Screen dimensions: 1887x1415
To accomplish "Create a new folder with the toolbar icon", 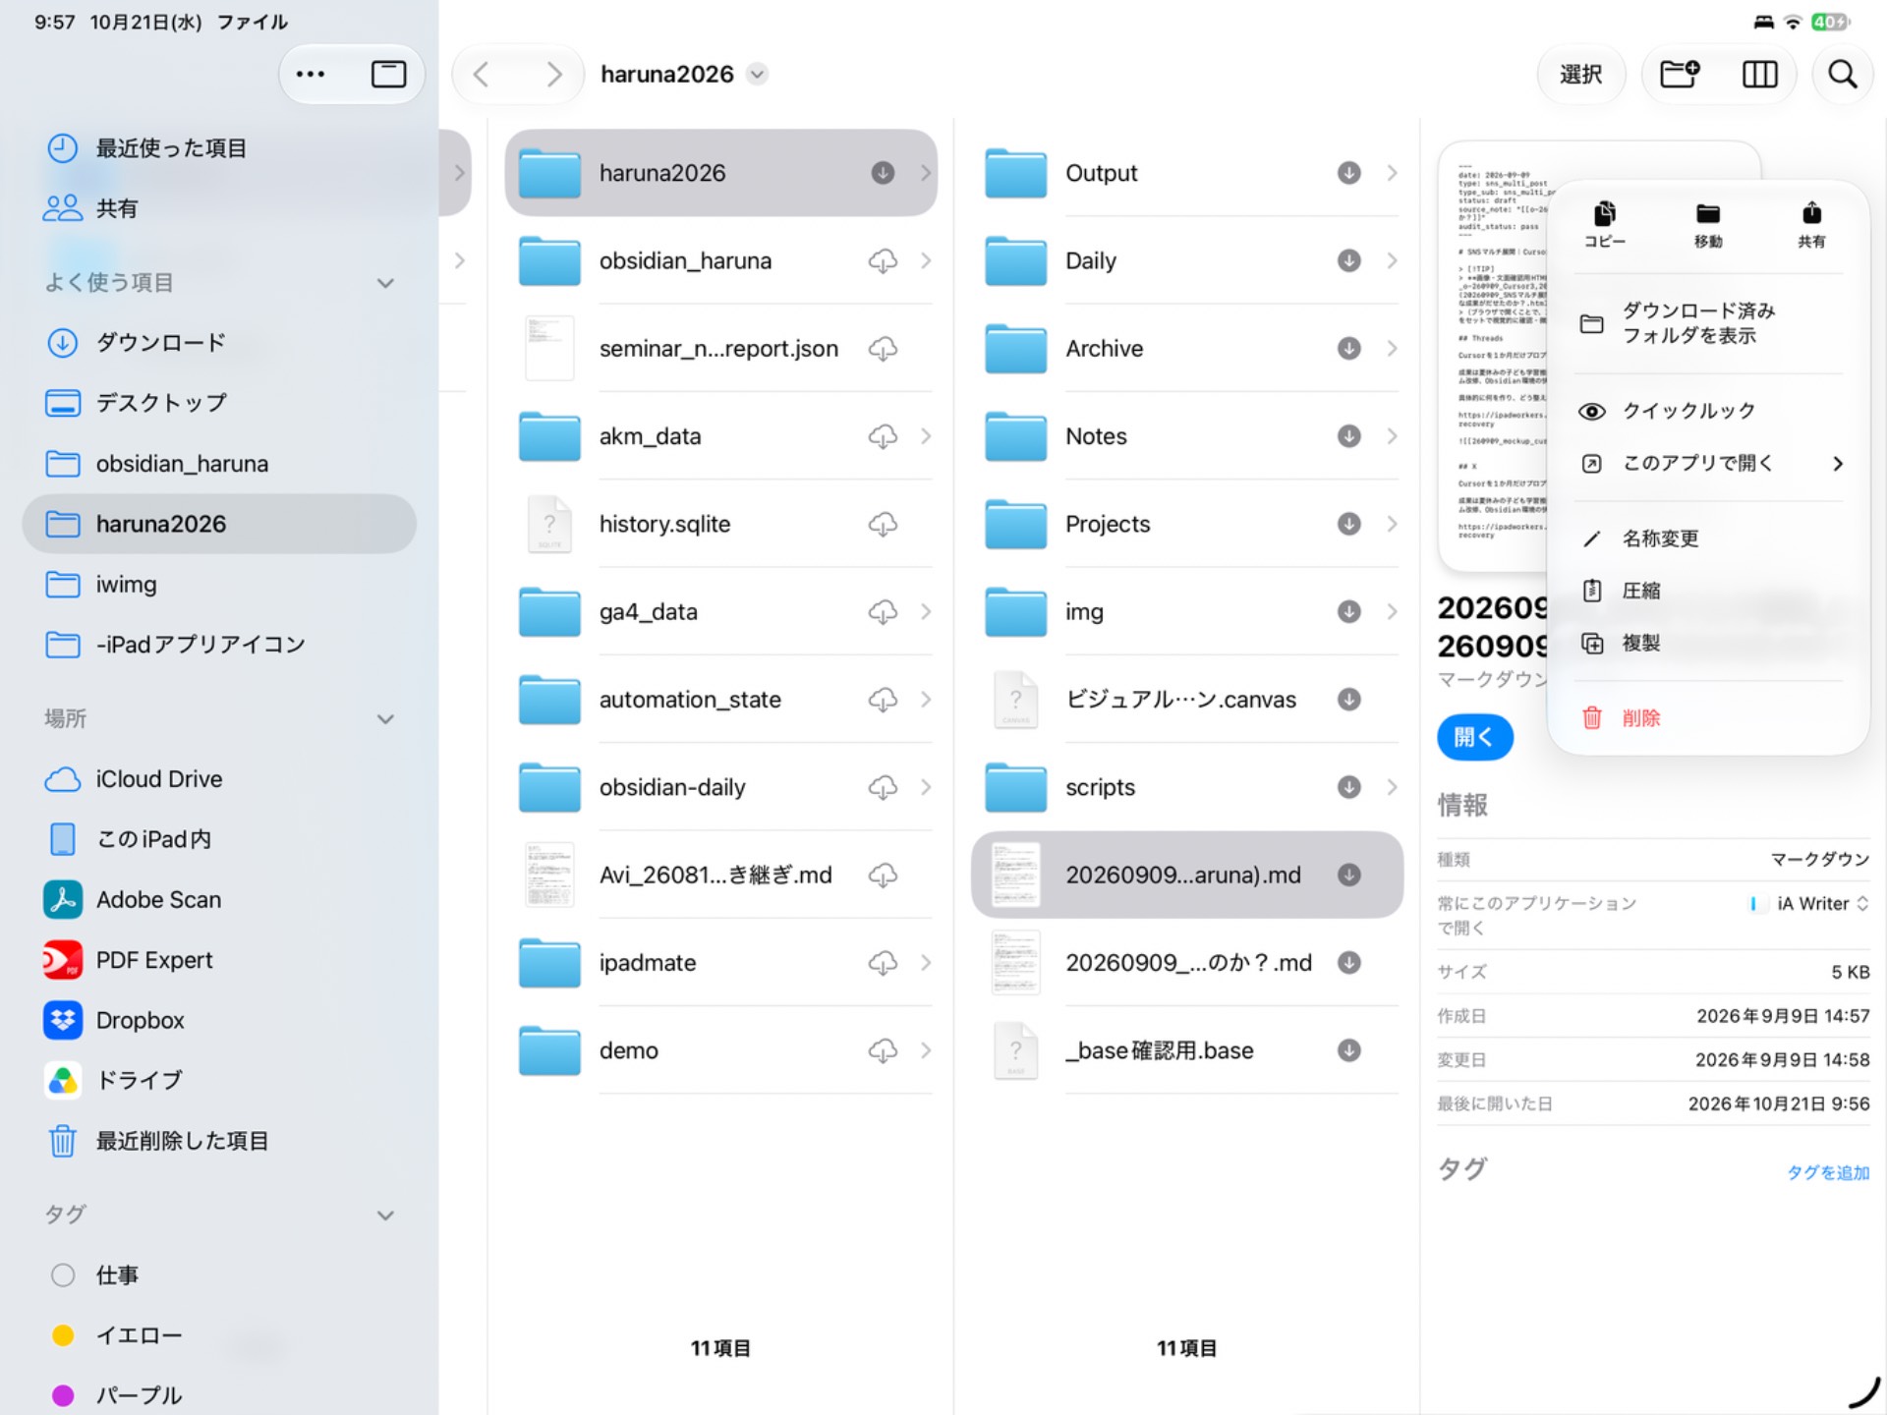I will point(1680,74).
